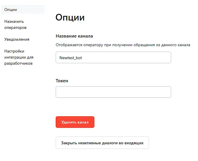Viewport: 198px width, 161px height.
Task: Open Настройки интеграции для разработчиков
Action: [19, 57]
